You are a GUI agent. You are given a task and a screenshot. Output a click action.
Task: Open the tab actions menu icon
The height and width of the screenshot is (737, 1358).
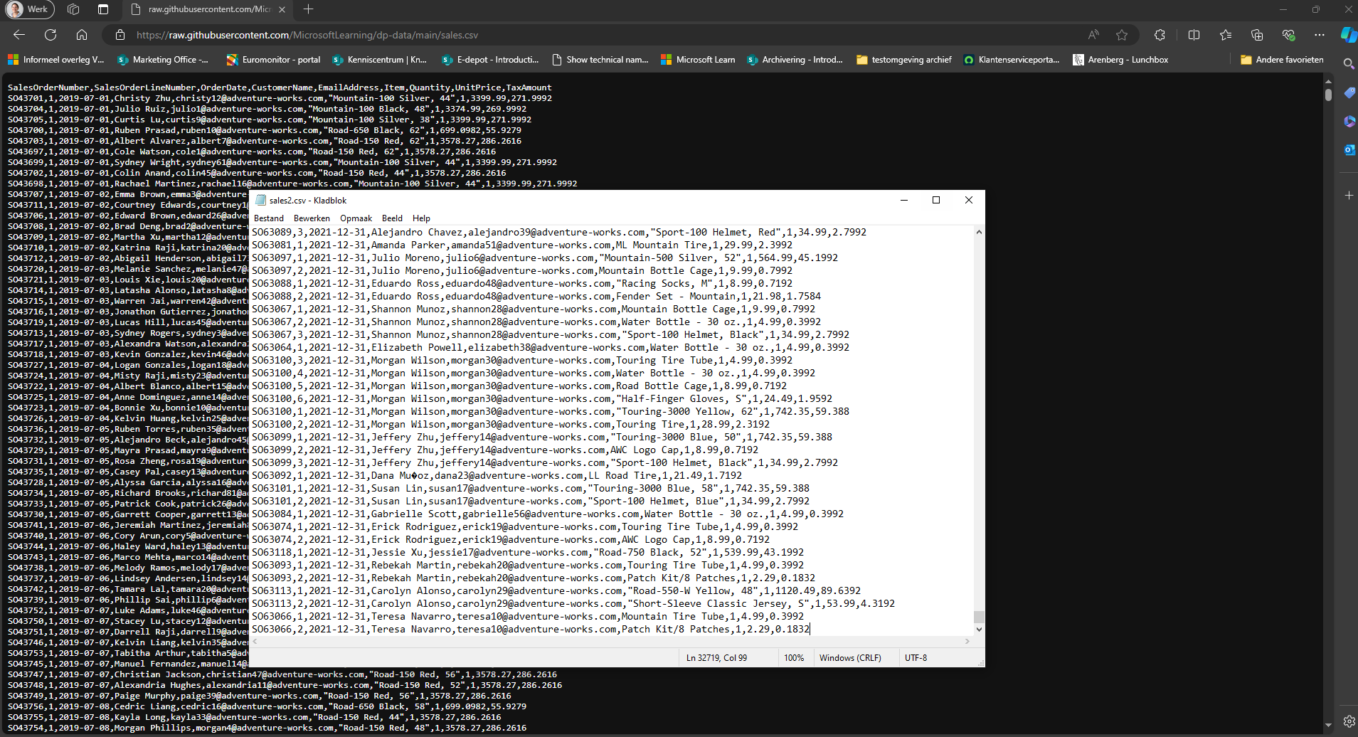coord(103,9)
